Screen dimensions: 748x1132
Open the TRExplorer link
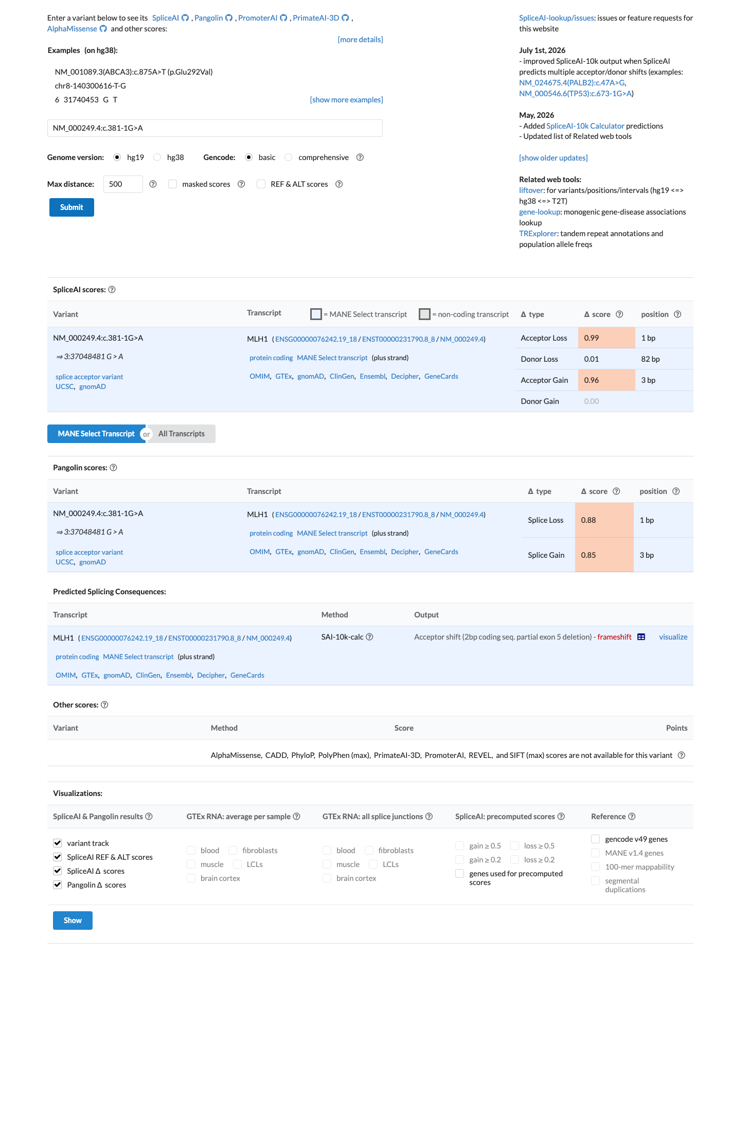(x=538, y=234)
